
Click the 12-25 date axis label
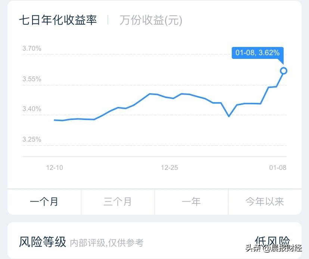(x=171, y=168)
